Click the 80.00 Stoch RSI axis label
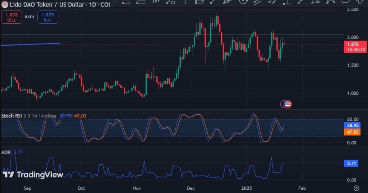 (353, 119)
